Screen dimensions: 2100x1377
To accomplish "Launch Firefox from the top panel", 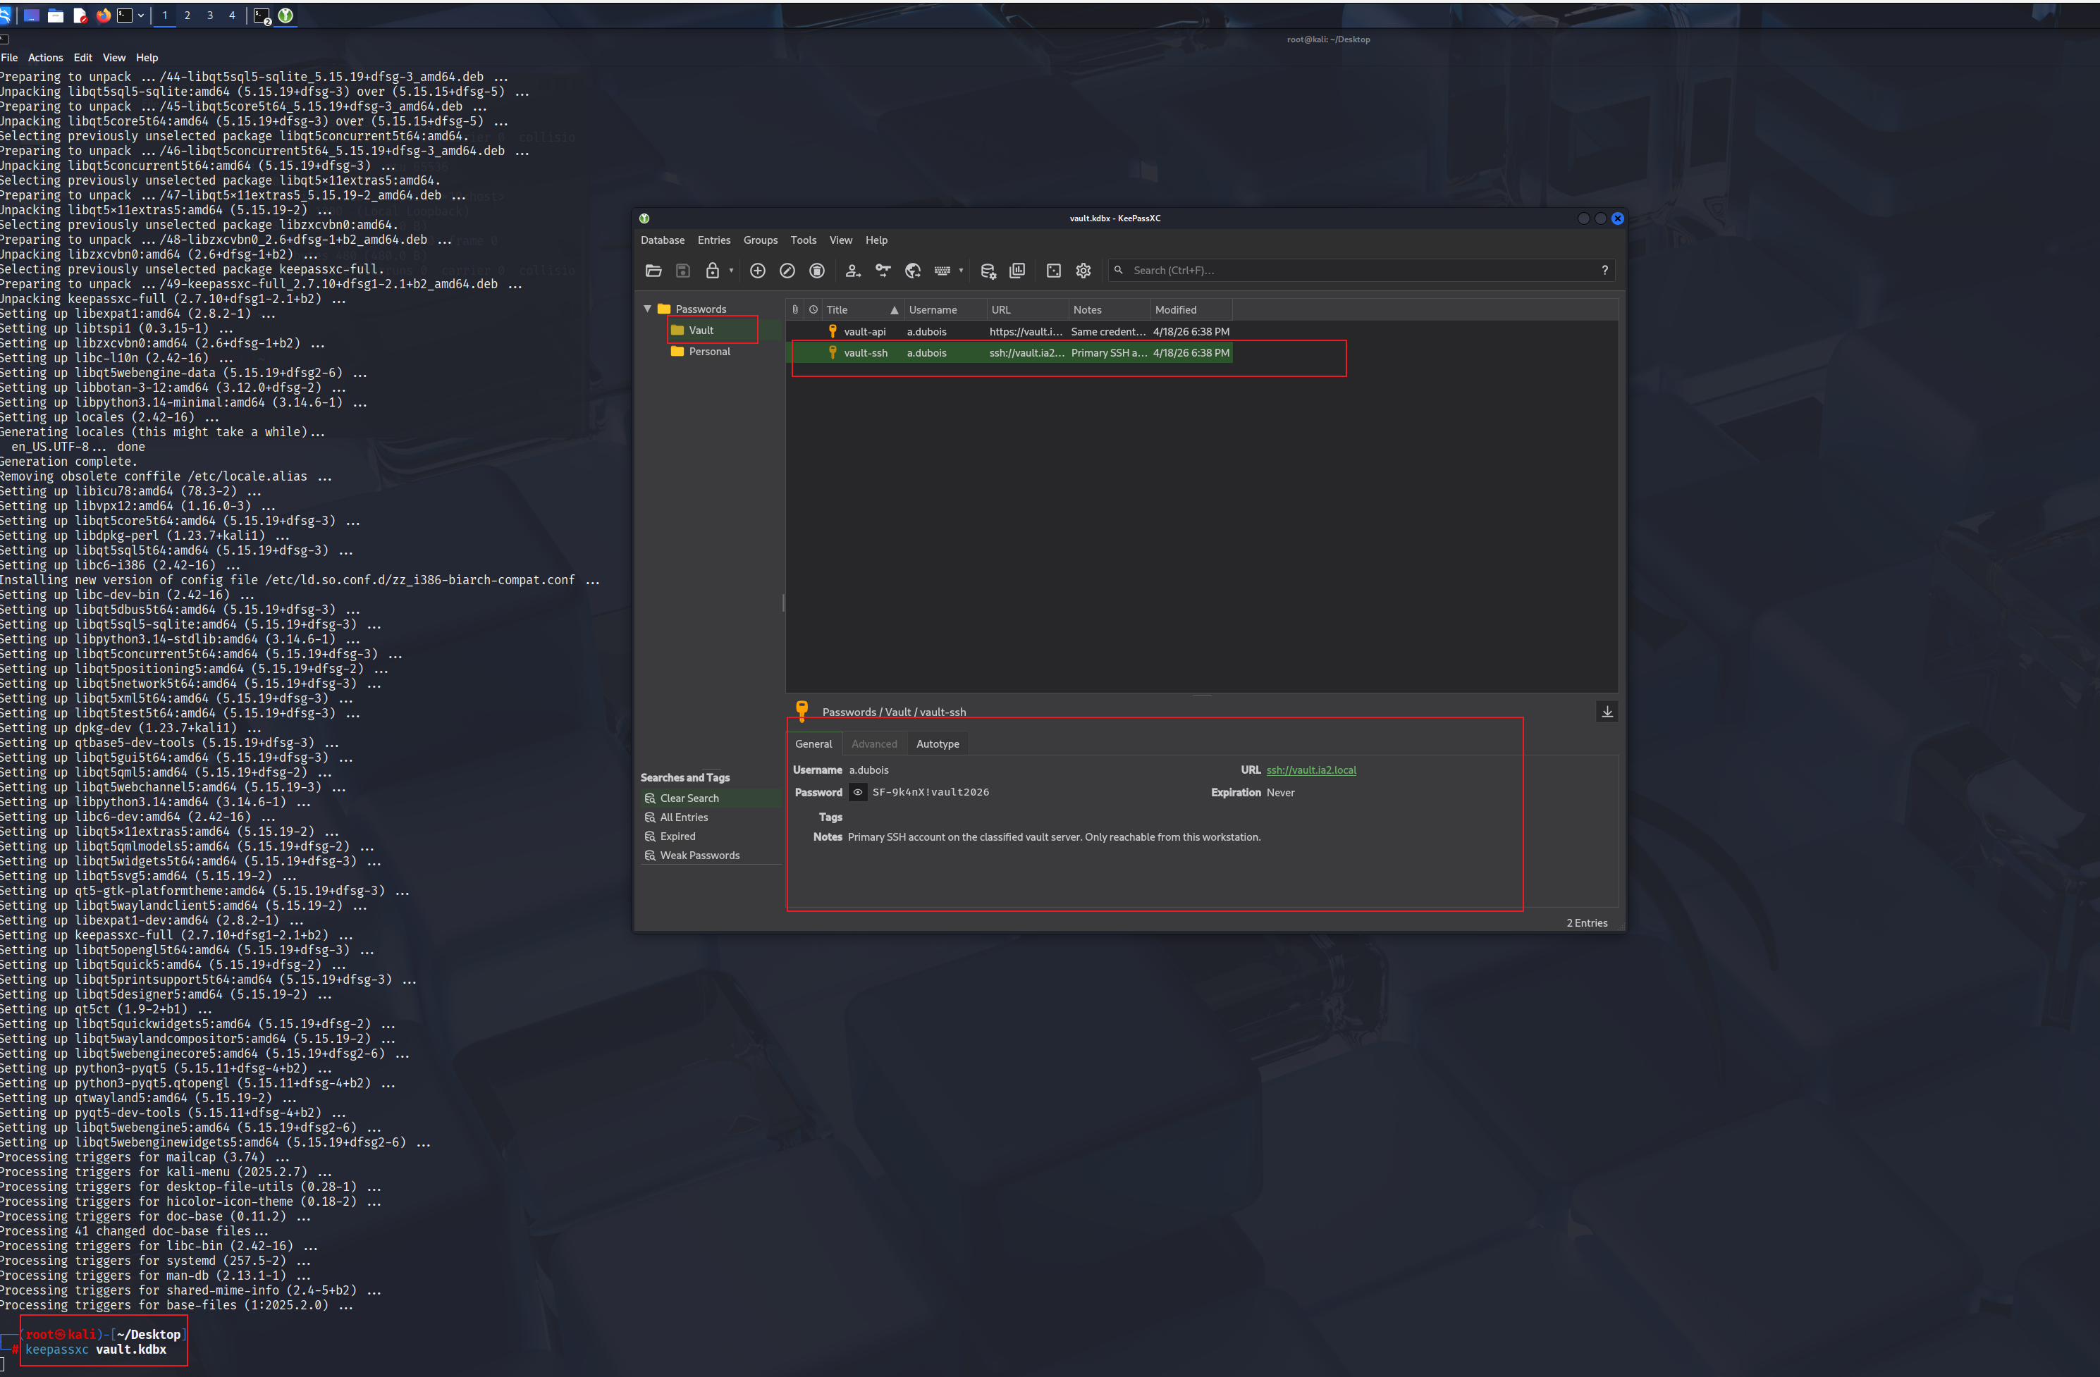I will [103, 15].
